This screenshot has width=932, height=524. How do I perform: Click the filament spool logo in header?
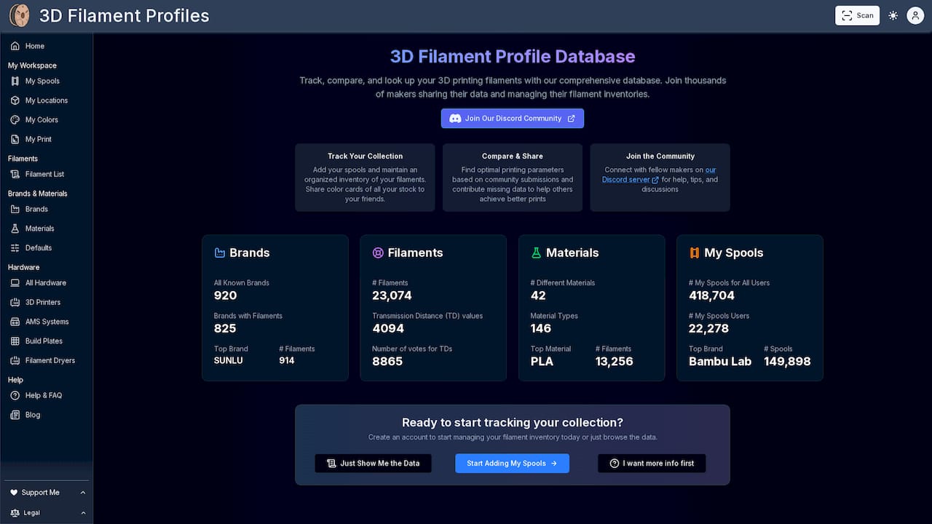20,15
